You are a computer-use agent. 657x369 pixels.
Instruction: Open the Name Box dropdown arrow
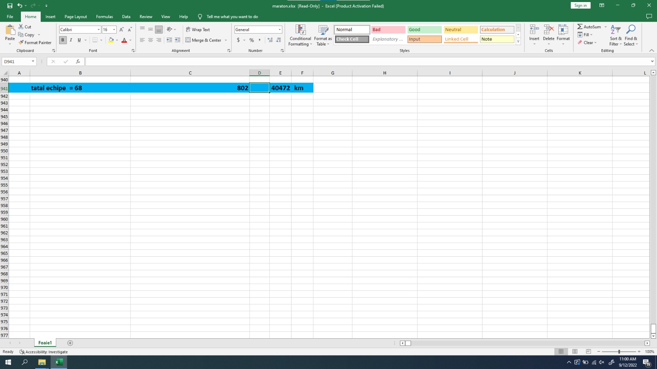[x=33, y=61]
